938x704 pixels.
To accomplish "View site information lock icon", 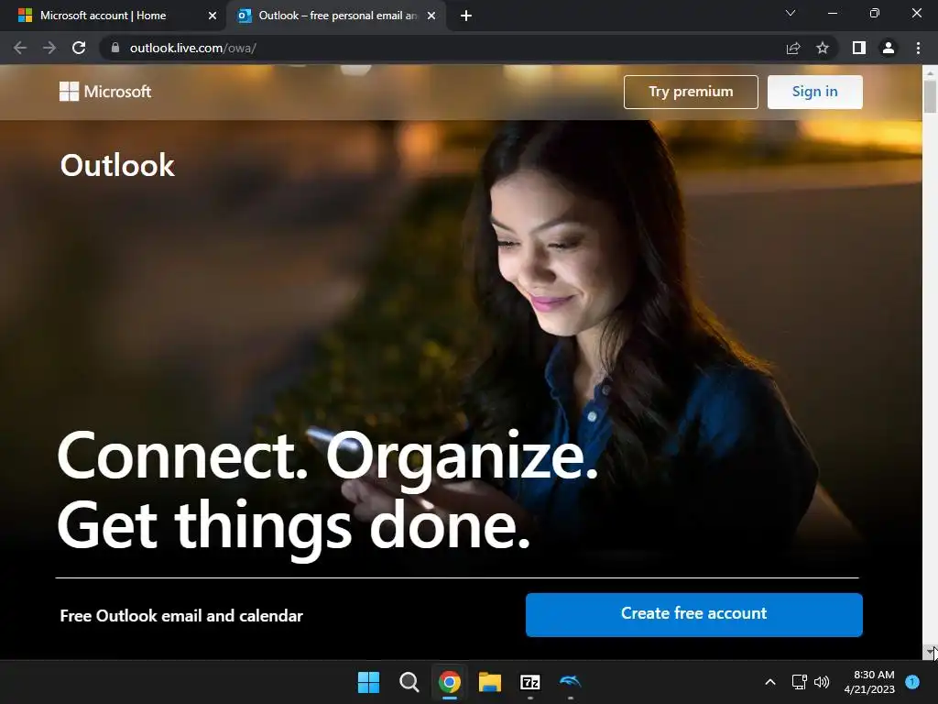I will (x=115, y=48).
